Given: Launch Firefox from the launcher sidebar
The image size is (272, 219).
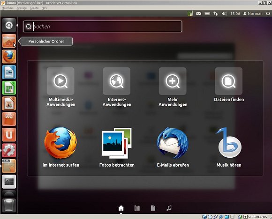Looking at the screenshot, I should click(x=9, y=57).
